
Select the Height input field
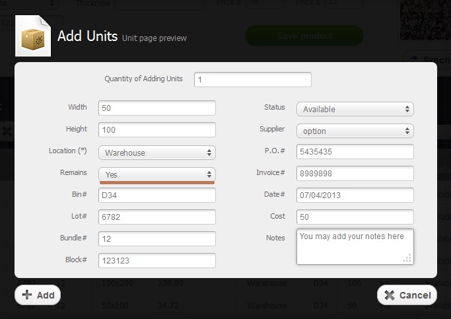click(157, 130)
